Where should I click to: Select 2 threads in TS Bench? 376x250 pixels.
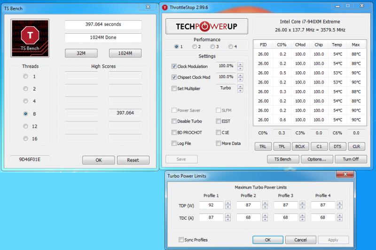click(25, 89)
